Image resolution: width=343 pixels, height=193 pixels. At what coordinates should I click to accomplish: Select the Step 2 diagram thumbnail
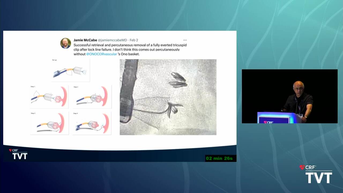click(92, 97)
